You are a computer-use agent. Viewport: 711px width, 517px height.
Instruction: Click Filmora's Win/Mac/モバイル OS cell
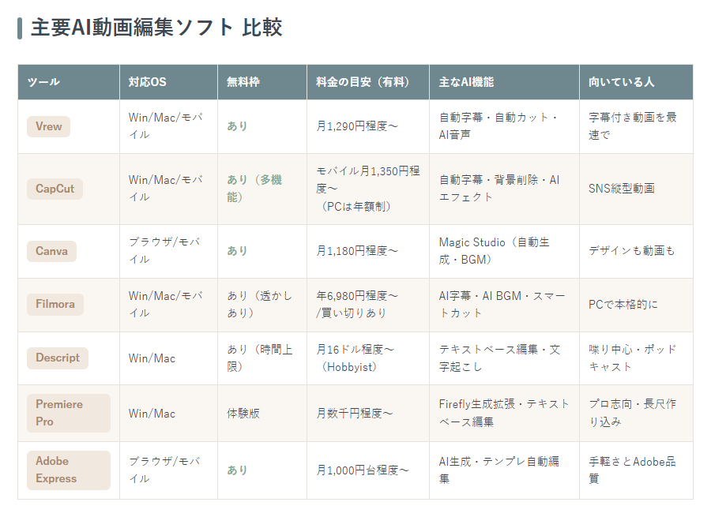169,305
